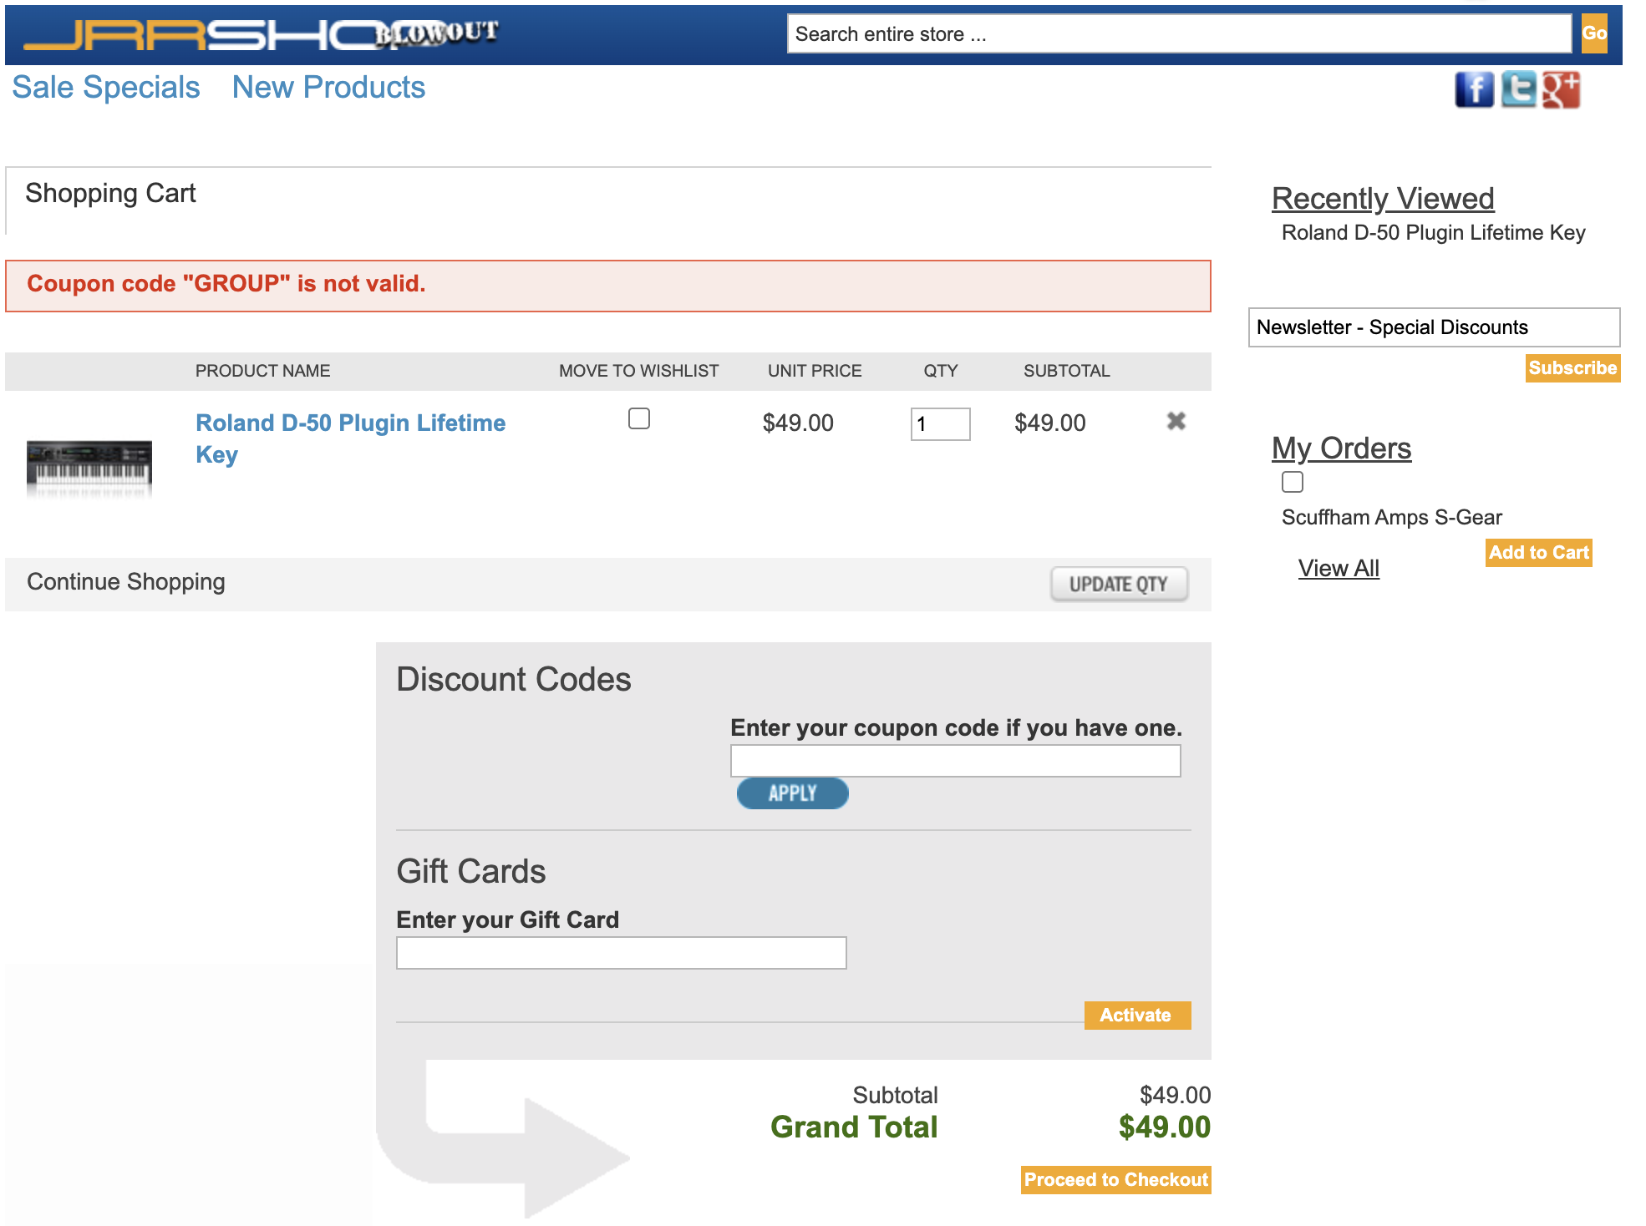Apply the coupon code

point(792,793)
